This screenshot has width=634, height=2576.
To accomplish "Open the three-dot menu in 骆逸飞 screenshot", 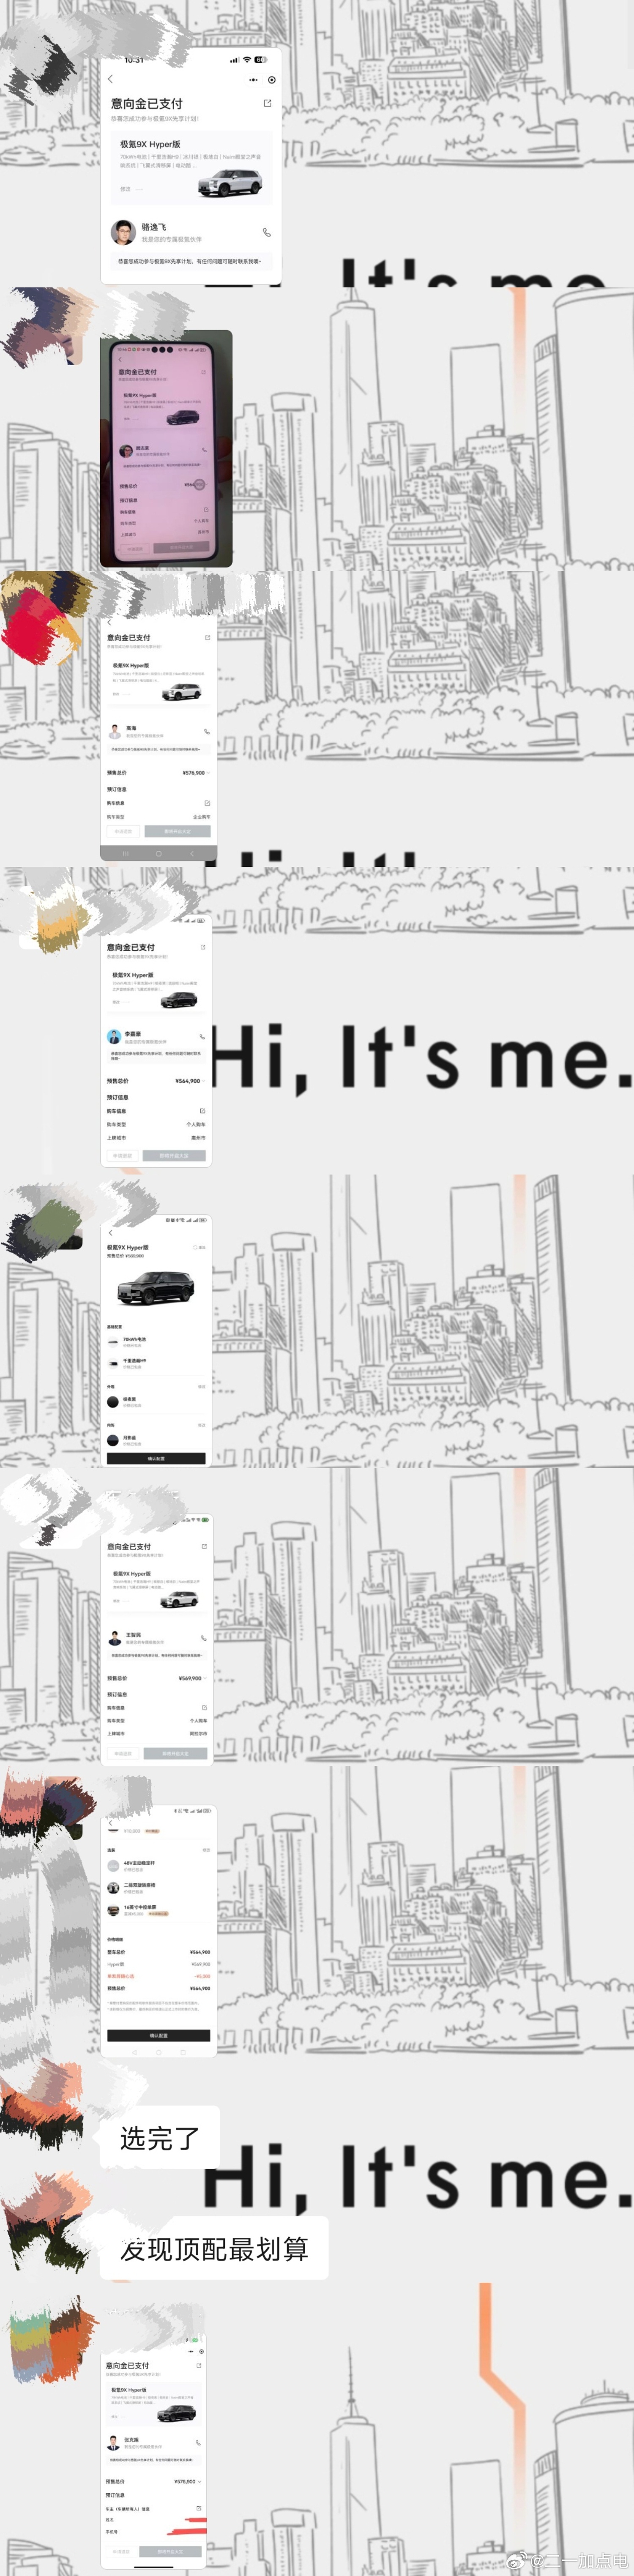I will (253, 79).
